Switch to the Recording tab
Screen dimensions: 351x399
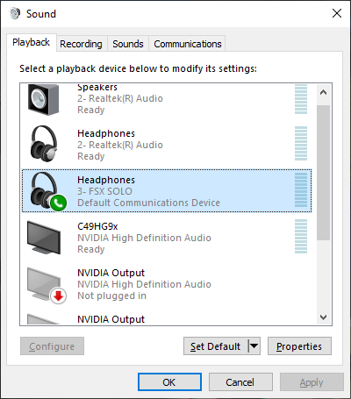[x=81, y=44]
